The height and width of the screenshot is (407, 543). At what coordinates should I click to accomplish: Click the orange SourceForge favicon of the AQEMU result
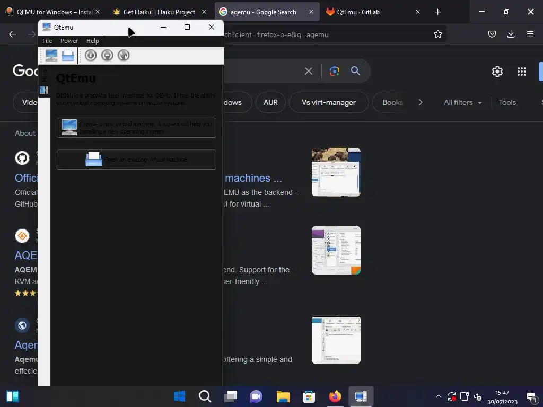coord(22,236)
